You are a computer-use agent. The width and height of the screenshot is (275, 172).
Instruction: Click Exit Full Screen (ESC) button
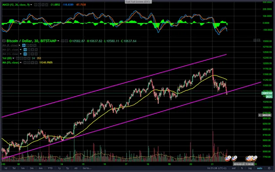click(x=138, y=2)
